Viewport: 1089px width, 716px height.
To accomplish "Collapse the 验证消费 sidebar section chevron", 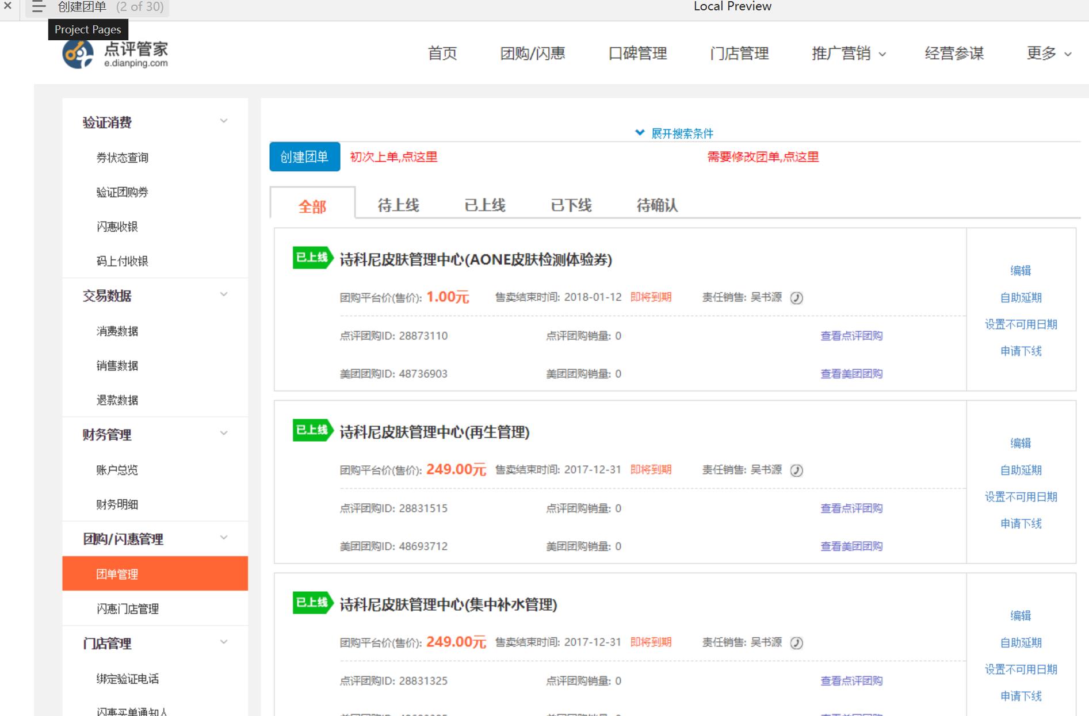I will tap(224, 121).
